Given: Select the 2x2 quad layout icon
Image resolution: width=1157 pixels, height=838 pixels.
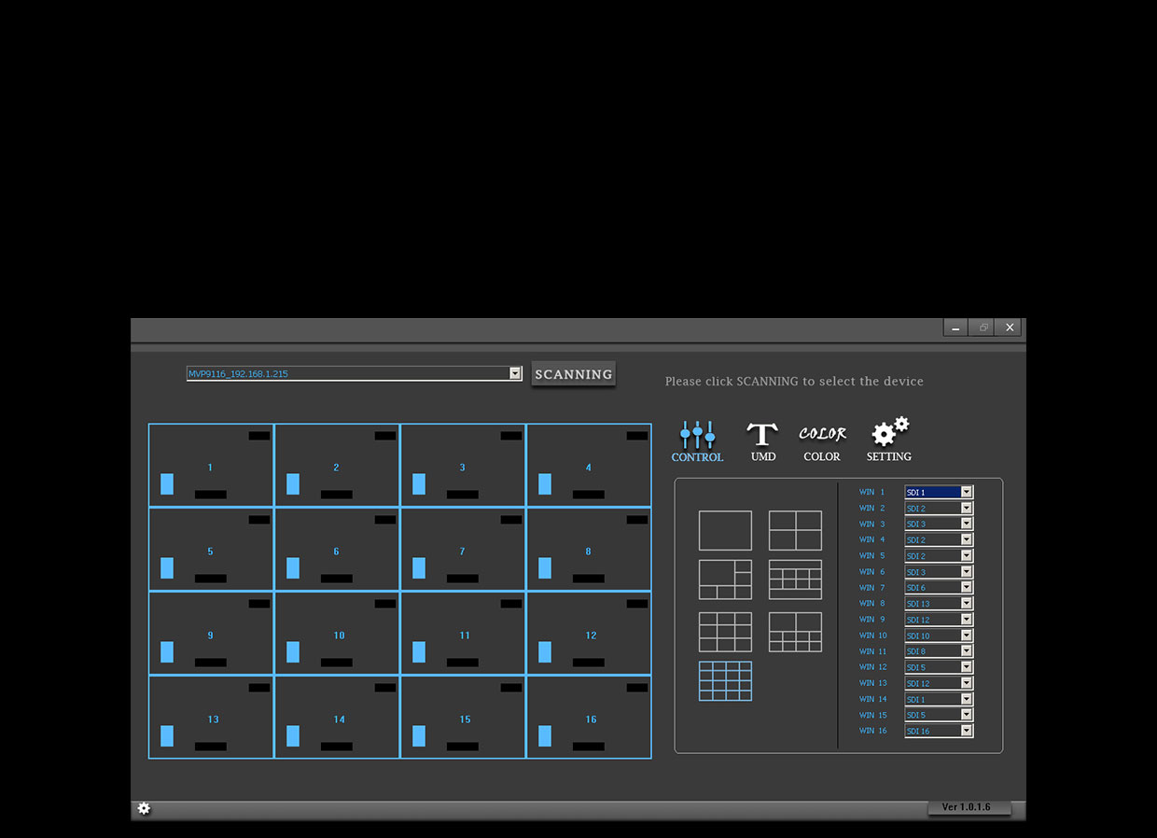Looking at the screenshot, I should (795, 530).
